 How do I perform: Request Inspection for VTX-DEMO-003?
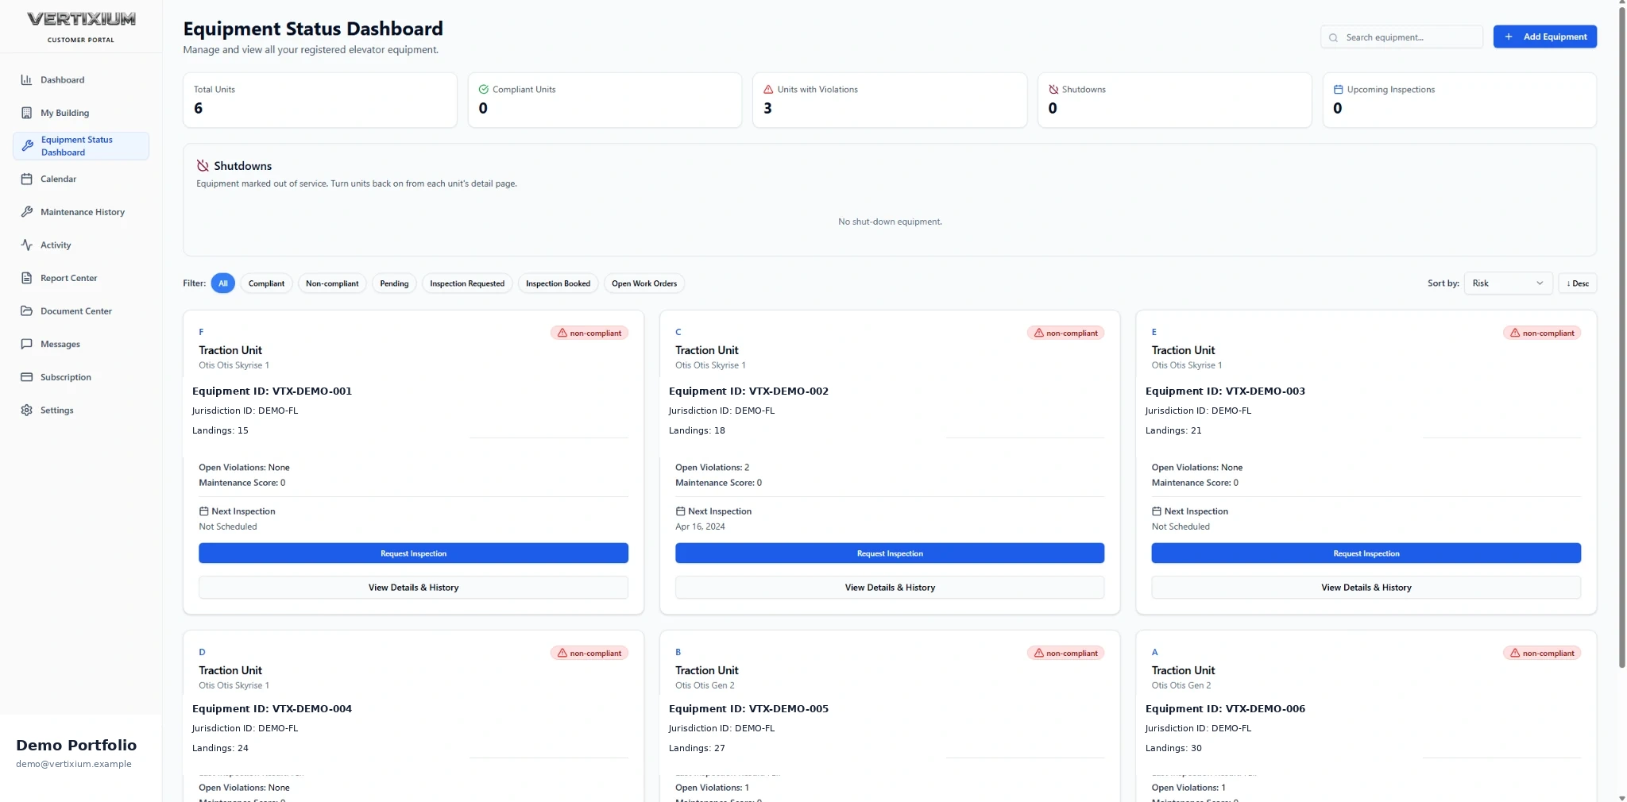[1366, 553]
